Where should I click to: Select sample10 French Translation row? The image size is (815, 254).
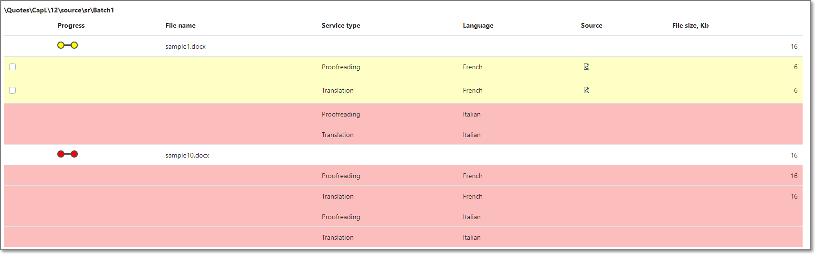403,196
